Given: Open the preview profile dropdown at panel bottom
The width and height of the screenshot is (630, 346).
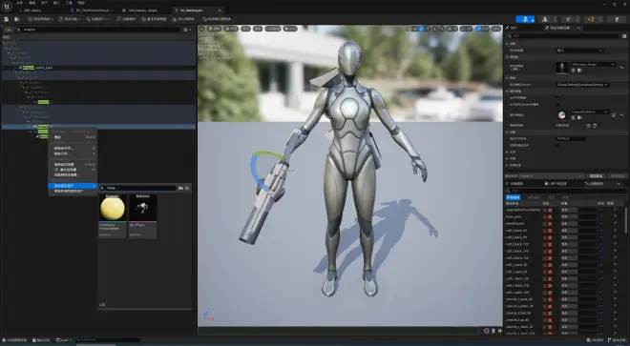Looking at the screenshot, I should [x=552, y=176].
